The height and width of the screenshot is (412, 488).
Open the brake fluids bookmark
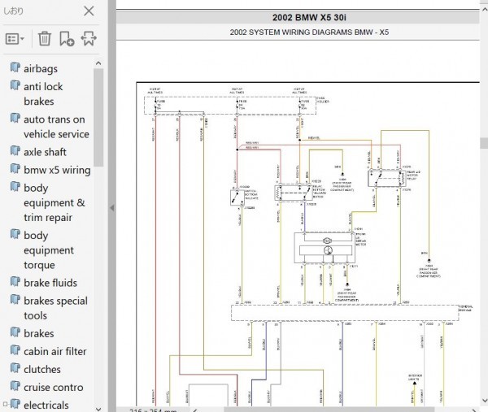(50, 283)
